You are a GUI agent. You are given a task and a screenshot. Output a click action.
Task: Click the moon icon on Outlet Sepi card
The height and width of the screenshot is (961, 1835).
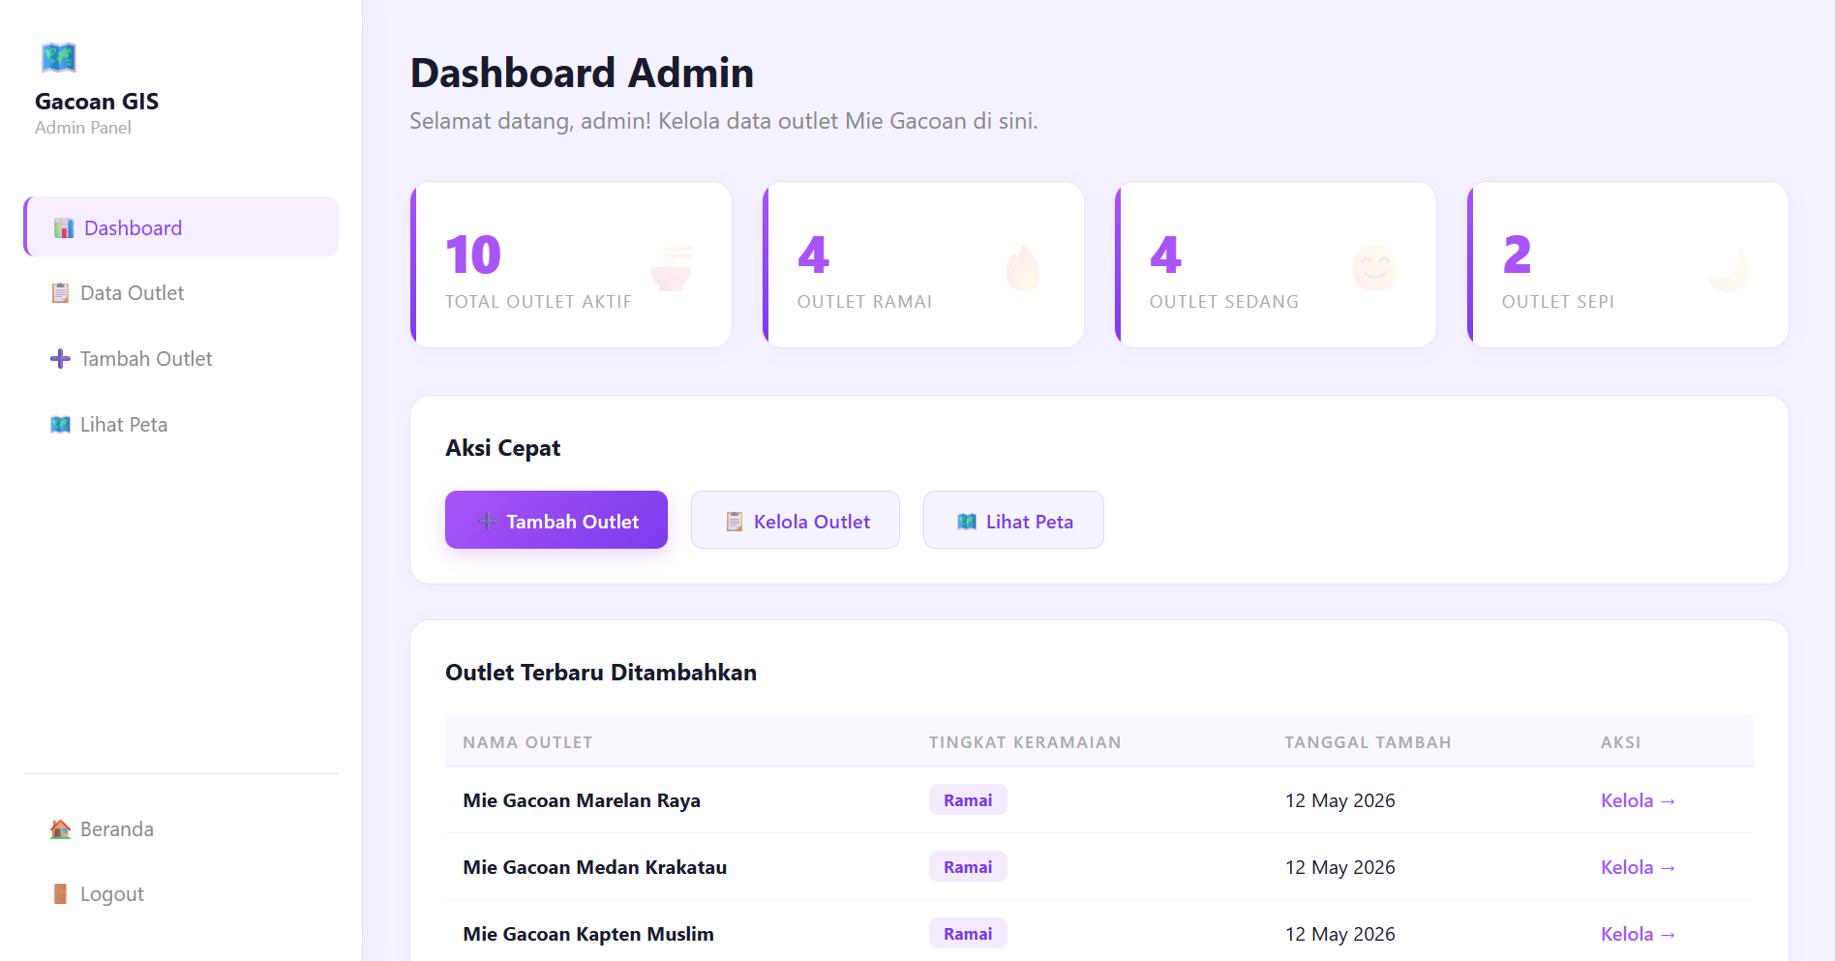1728,268
